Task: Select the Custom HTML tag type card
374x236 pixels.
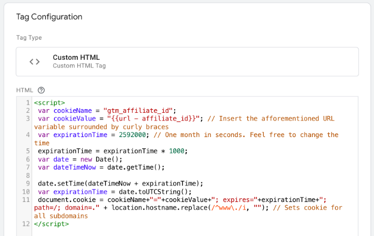Action: pos(186,62)
